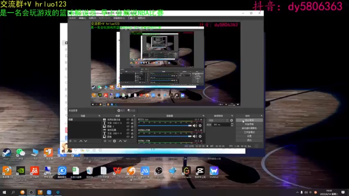Toggle lock of 视频采集设备 source
Screen dimensions: 349x196
coord(132,119)
